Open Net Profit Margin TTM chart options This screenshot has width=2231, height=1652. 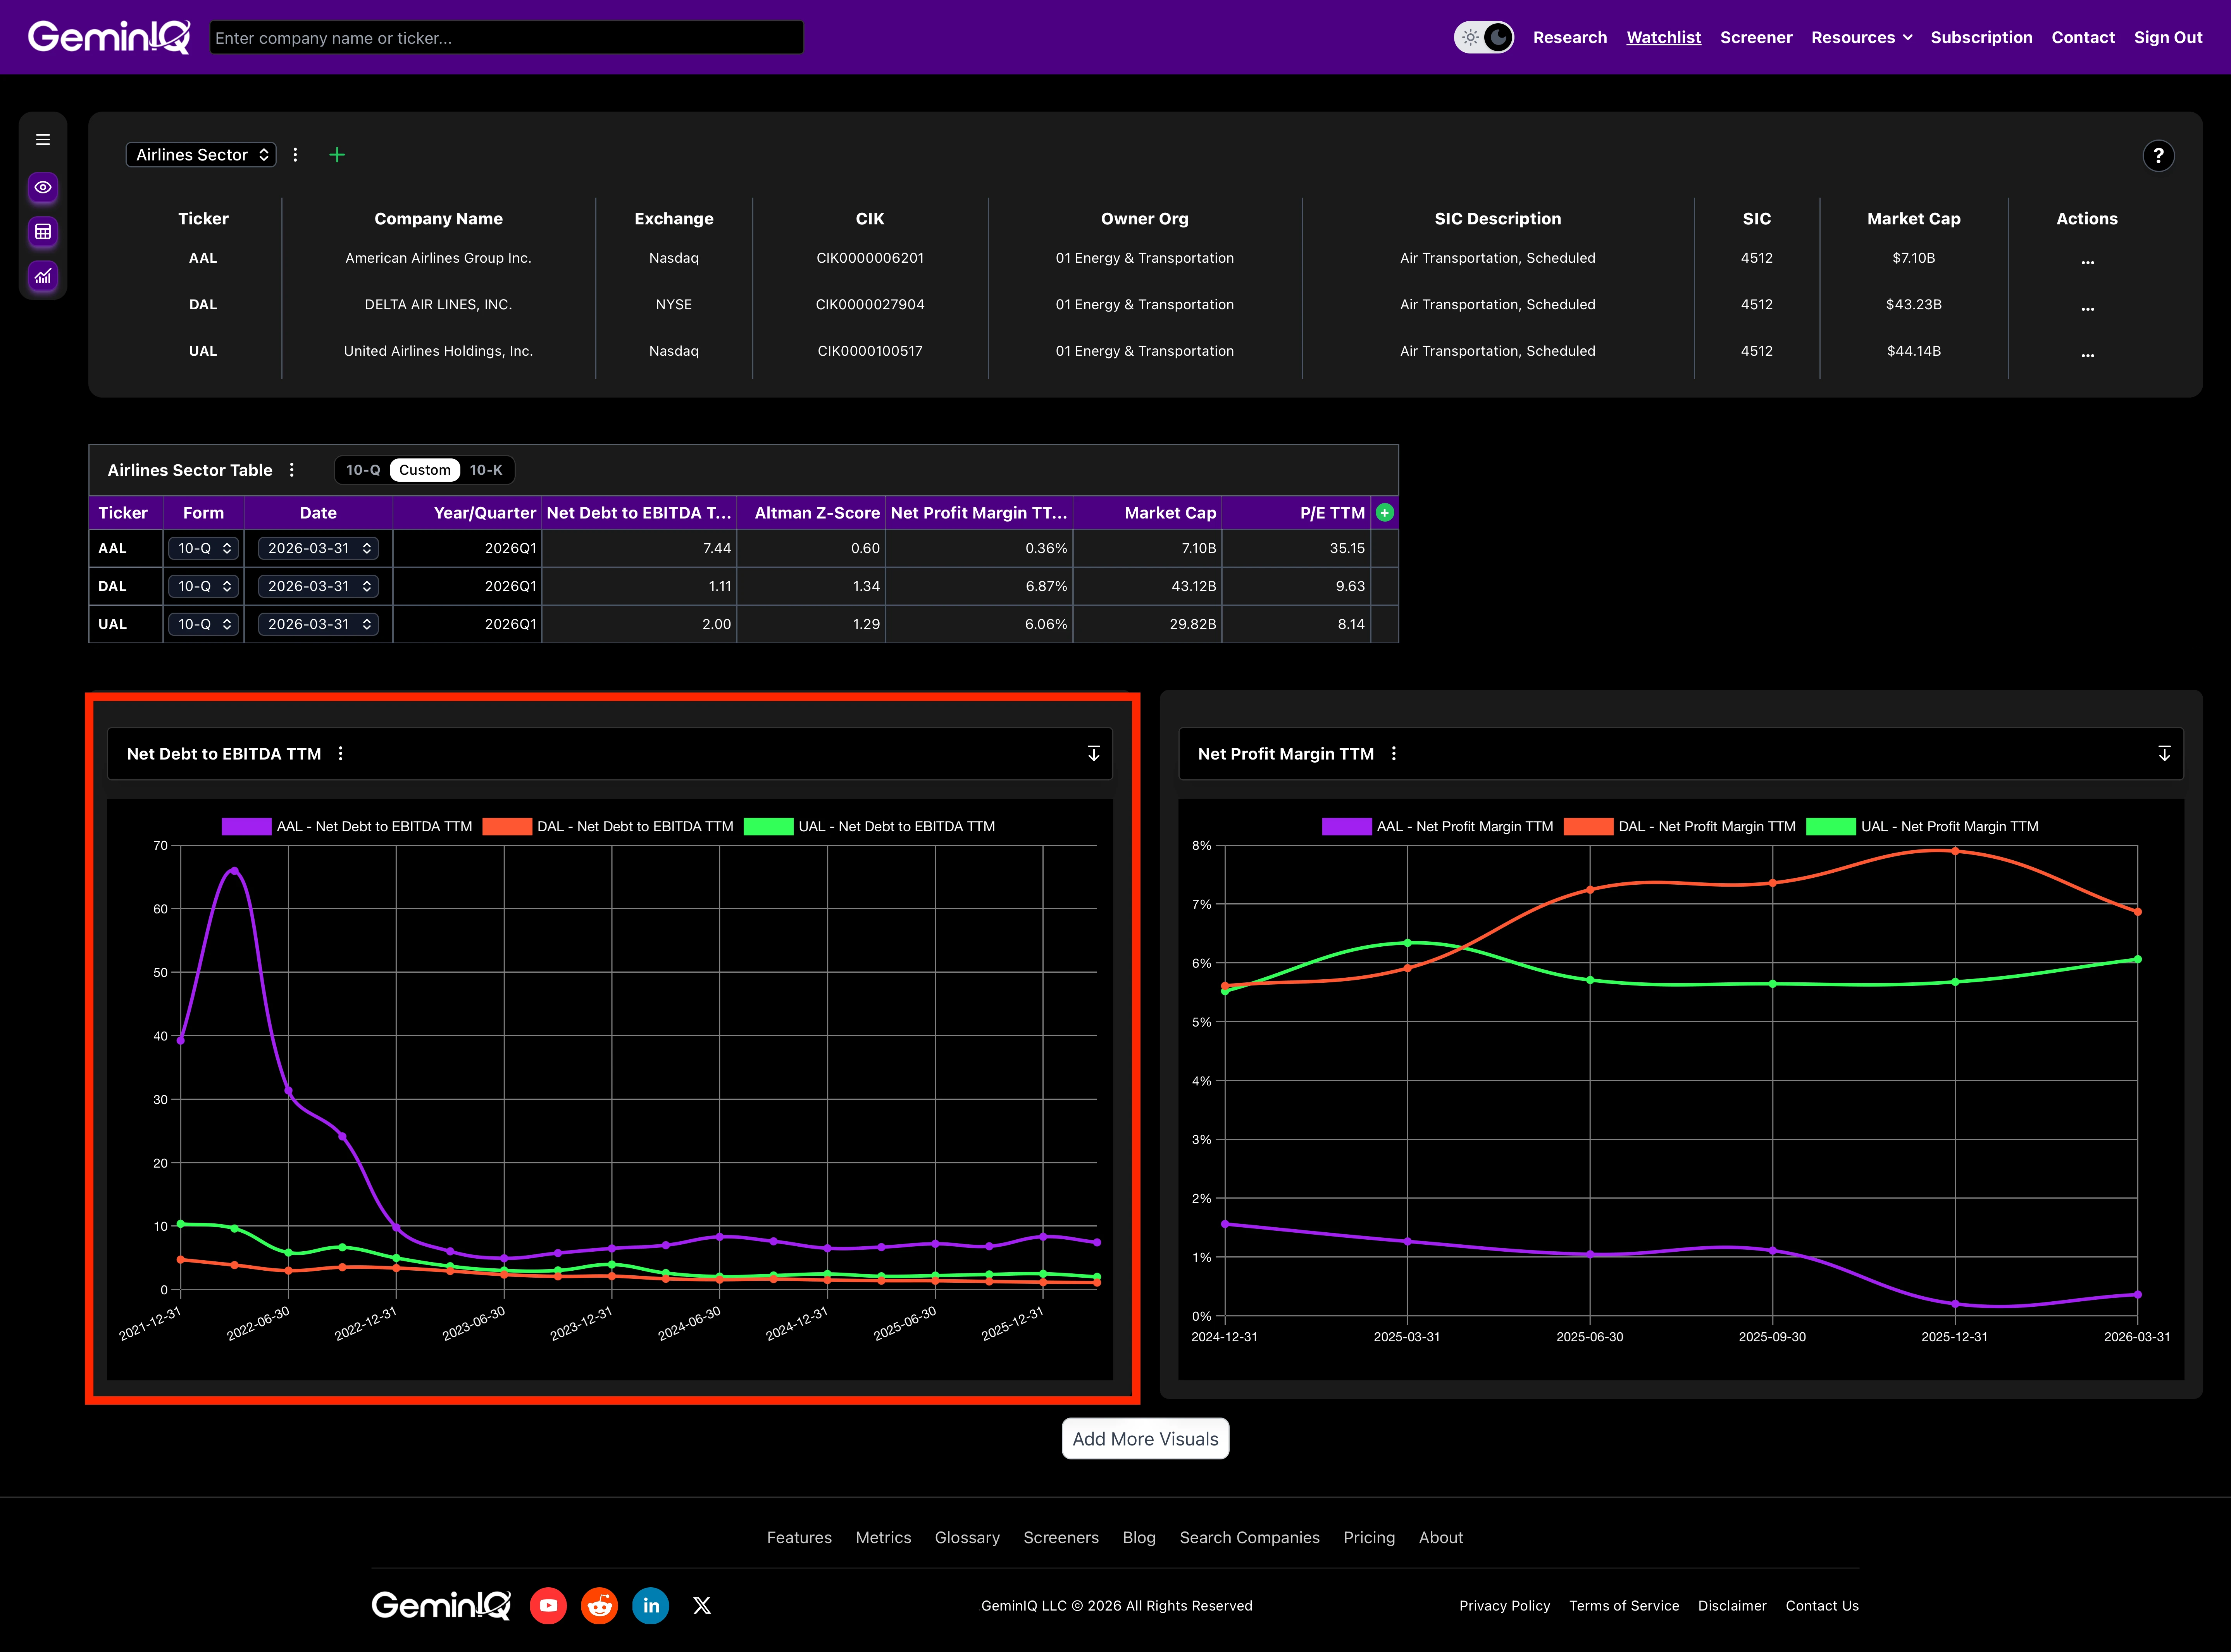pos(1394,754)
